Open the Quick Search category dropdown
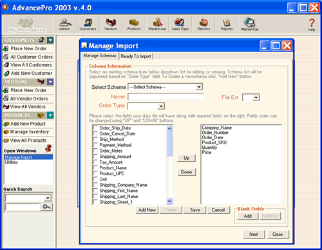The height and width of the screenshot is (250, 322). [x=48, y=198]
